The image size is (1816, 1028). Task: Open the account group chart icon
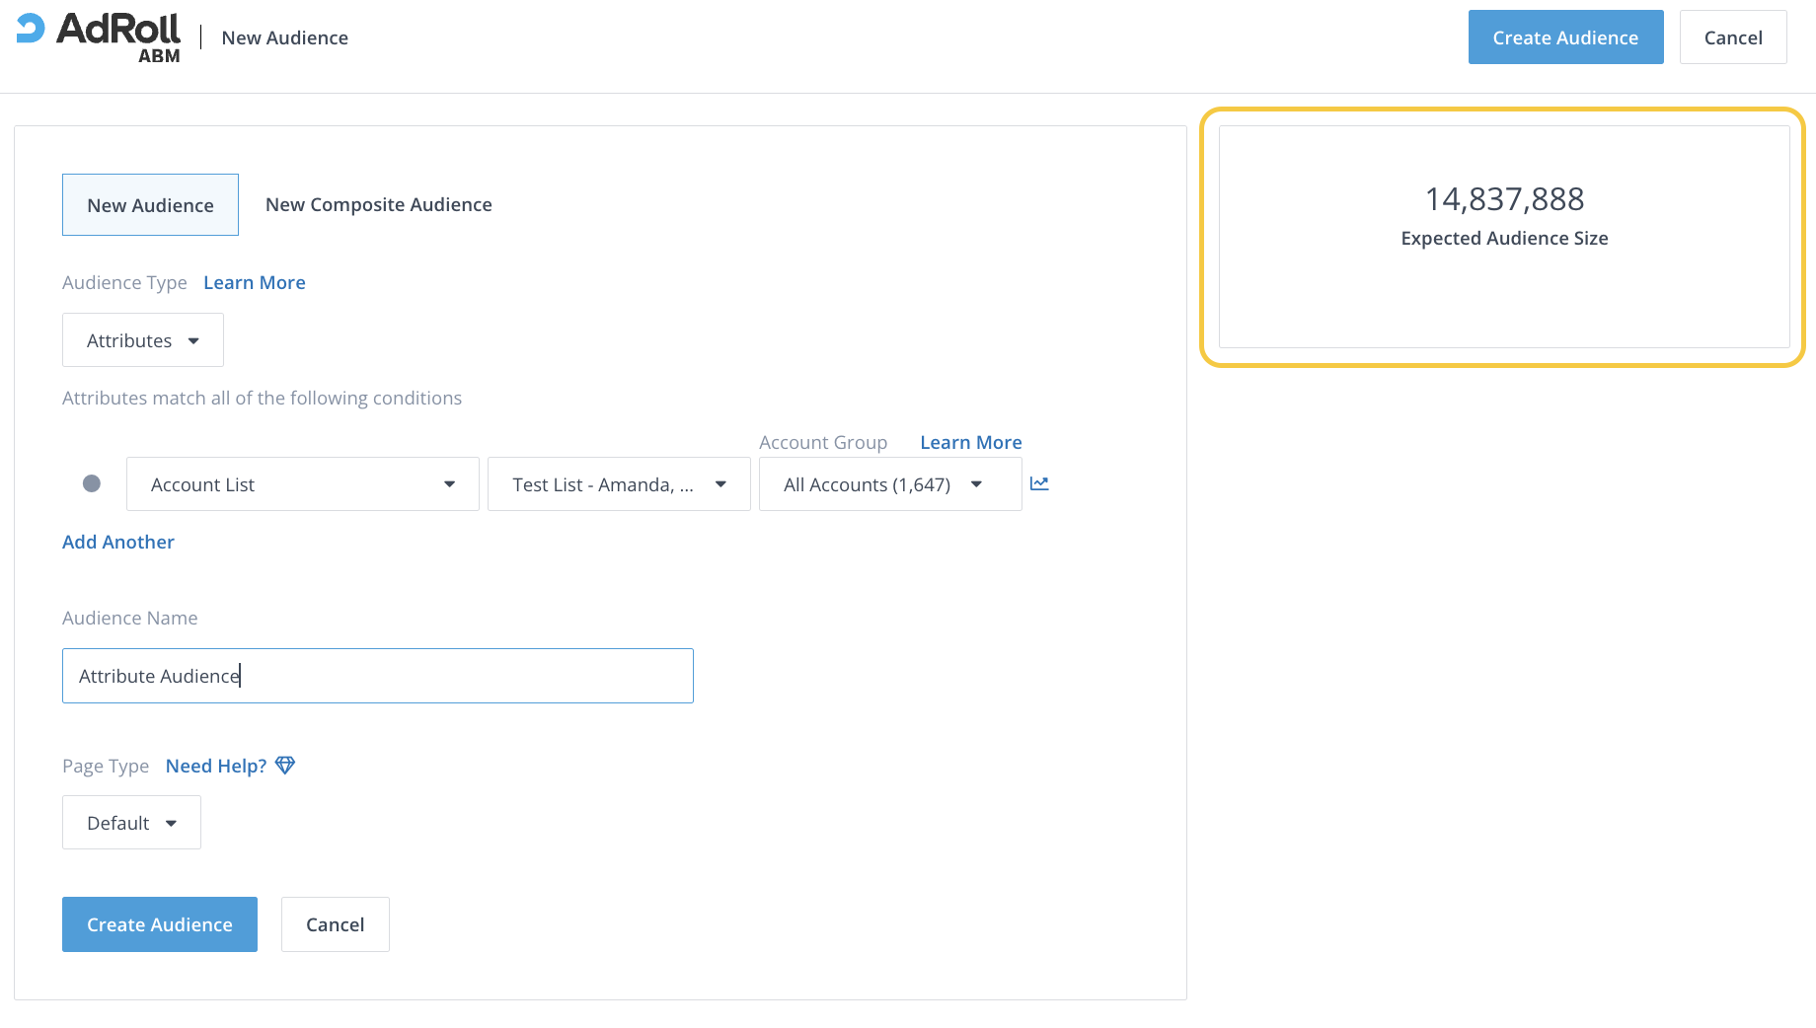1039,483
